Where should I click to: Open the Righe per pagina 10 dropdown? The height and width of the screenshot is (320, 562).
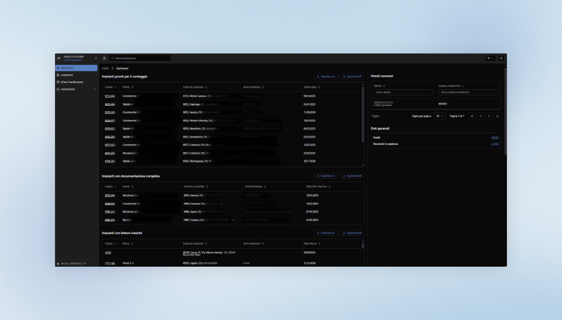tap(439, 116)
